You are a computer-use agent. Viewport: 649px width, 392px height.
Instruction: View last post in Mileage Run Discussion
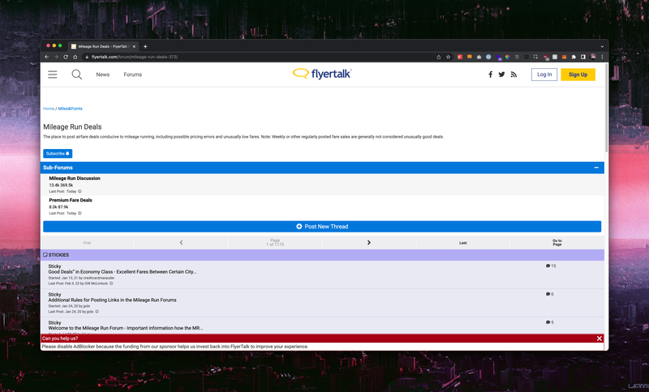coord(80,191)
